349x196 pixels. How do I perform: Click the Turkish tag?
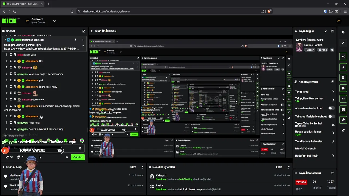(309, 50)
